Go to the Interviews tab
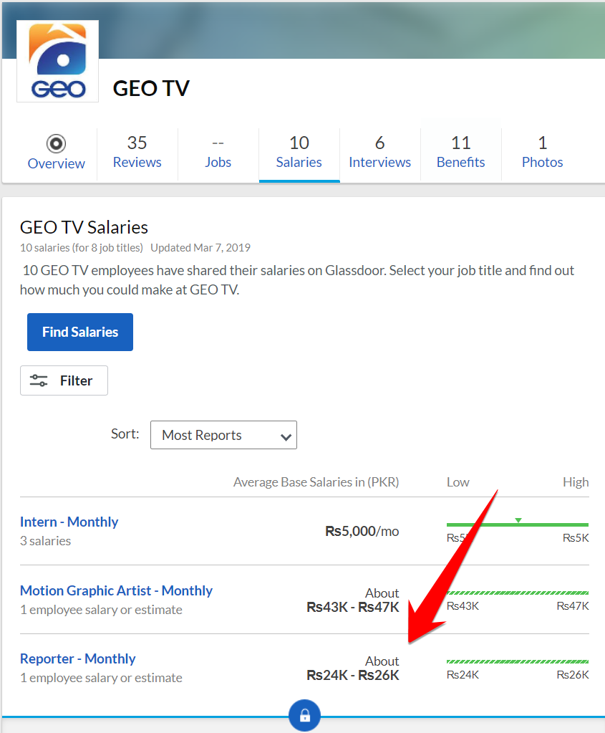The height and width of the screenshot is (733, 605). tap(379, 152)
